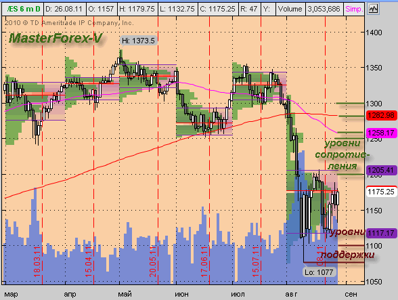The height and width of the screenshot is (300, 398).
Task: Click the Simp. chart mode label
Action: [354, 9]
